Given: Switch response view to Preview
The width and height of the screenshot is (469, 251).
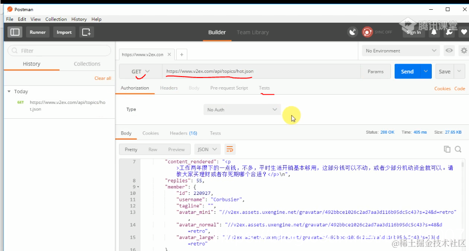Looking at the screenshot, I should (x=176, y=149).
